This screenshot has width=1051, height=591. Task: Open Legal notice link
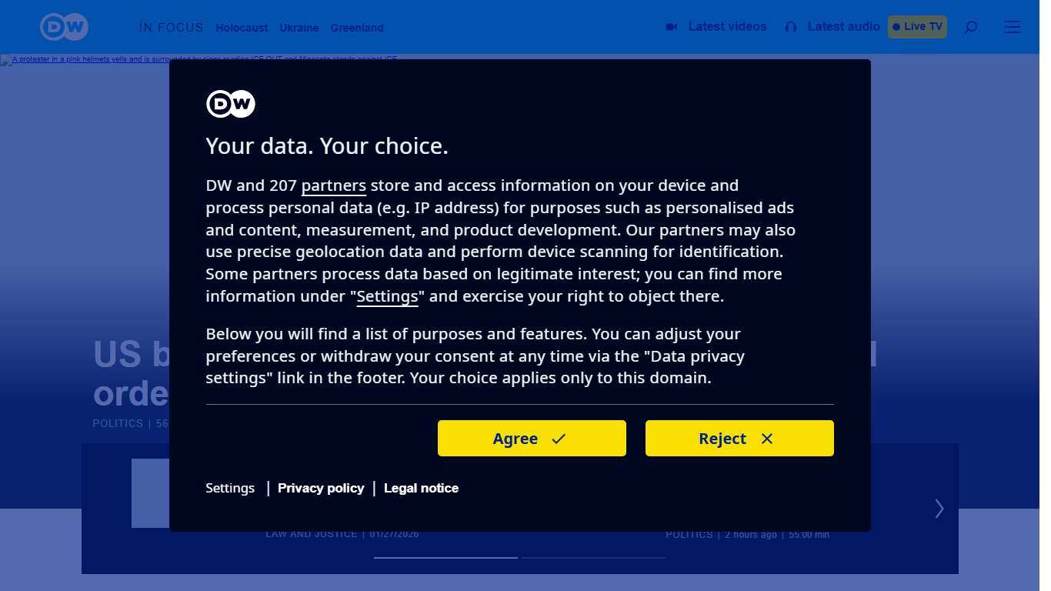pyautogui.click(x=421, y=488)
